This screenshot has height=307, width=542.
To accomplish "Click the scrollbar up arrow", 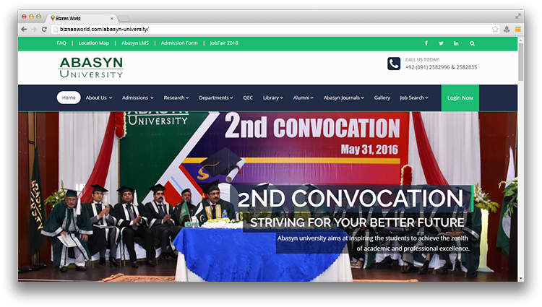I will 520,40.
